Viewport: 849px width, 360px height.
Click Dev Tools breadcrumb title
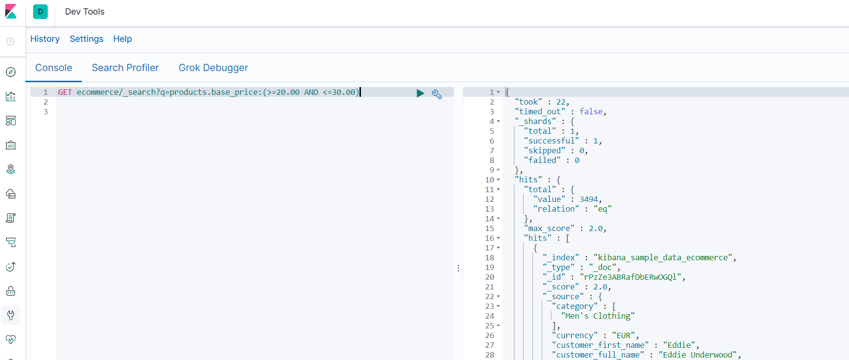click(85, 12)
